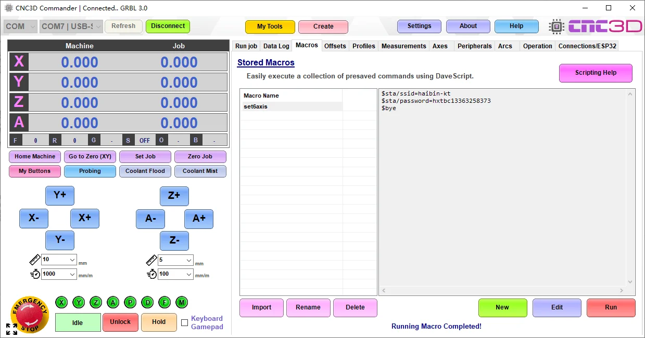Click the New macro button

coord(502,307)
